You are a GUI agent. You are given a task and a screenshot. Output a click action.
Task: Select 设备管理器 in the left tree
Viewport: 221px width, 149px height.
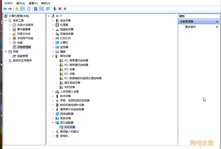pyautogui.click(x=24, y=47)
